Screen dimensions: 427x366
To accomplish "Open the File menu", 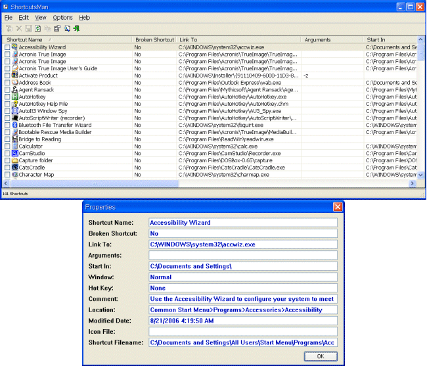I will 9,18.
